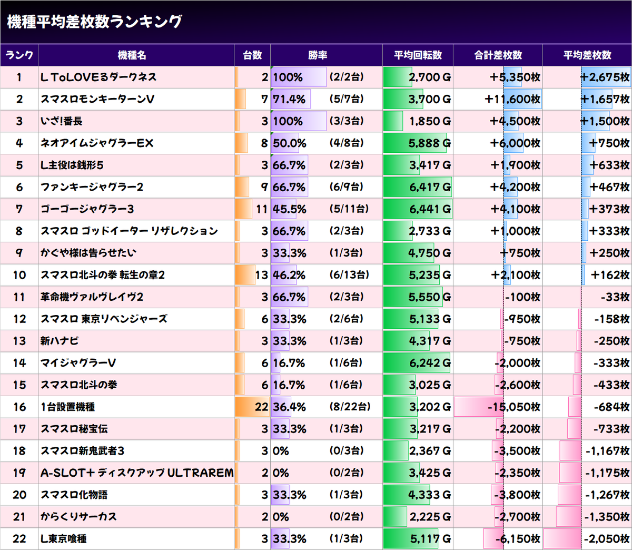This screenshot has height=550, width=632.
Task: Click the 勝率 column header
Action: 327,55
